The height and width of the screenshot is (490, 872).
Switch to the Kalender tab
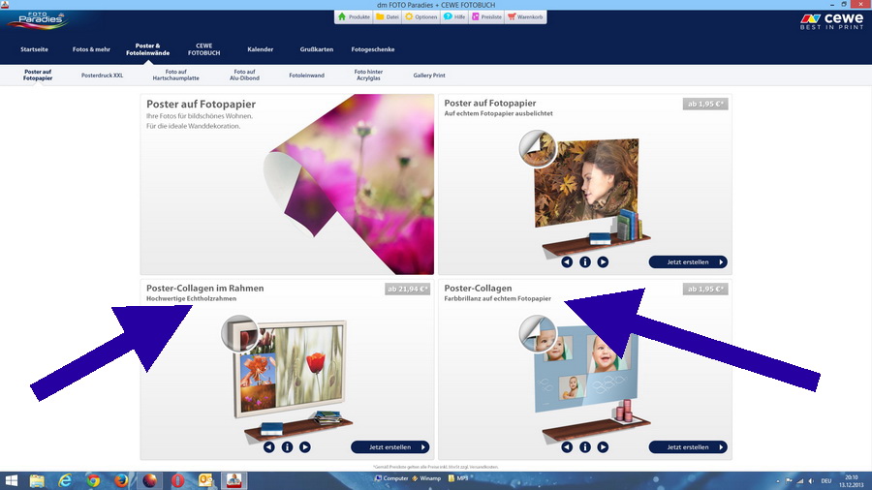pyautogui.click(x=261, y=49)
